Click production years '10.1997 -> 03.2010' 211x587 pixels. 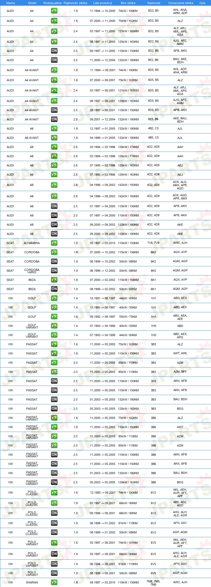(103, 243)
